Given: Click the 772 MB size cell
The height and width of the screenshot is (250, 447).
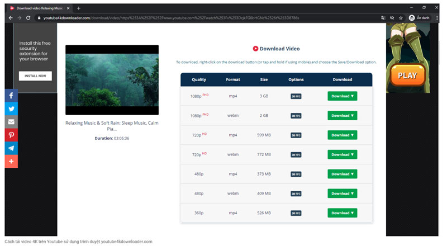Looking at the screenshot, I should pyautogui.click(x=264, y=154).
